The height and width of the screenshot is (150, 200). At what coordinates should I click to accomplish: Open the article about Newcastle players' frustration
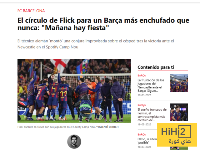[x=151, y=85]
